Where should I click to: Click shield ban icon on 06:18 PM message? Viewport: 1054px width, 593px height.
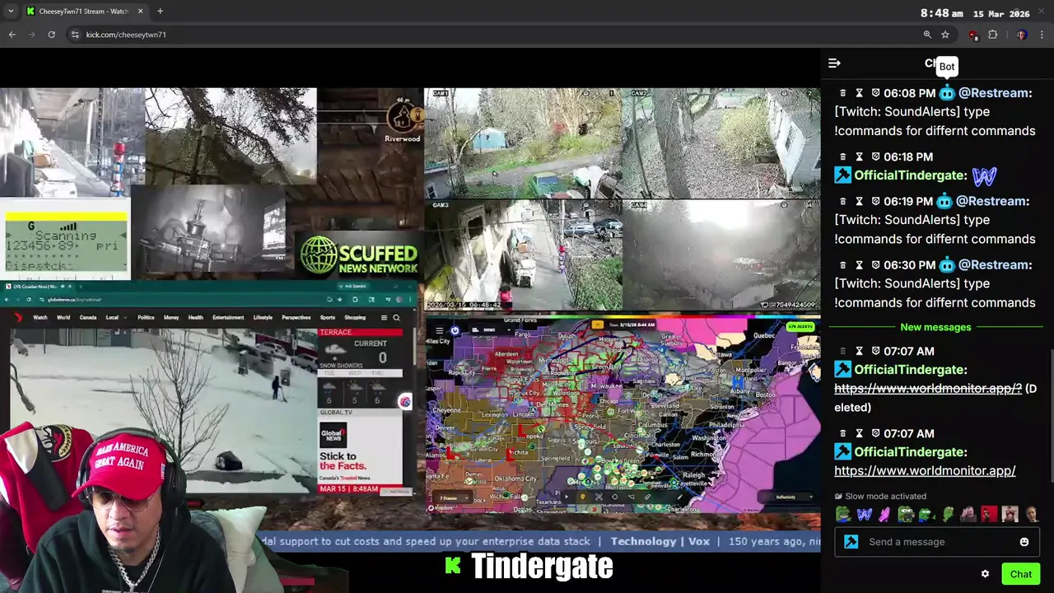pyautogui.click(x=875, y=156)
